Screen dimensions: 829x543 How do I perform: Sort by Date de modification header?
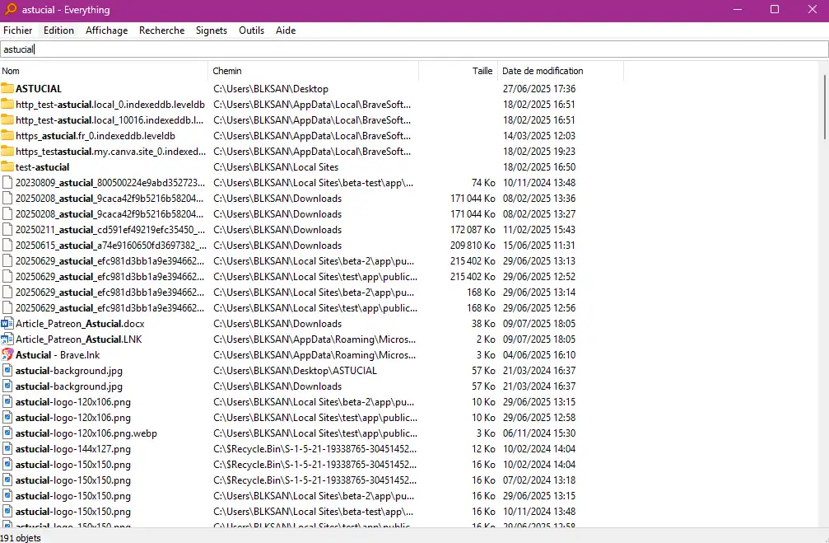click(561, 71)
